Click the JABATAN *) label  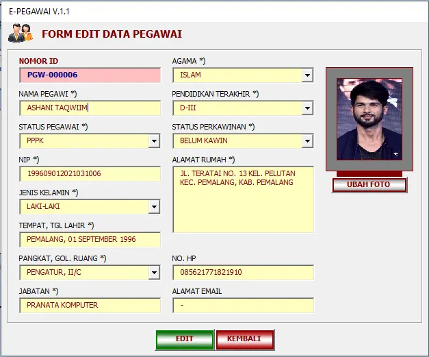tap(38, 291)
